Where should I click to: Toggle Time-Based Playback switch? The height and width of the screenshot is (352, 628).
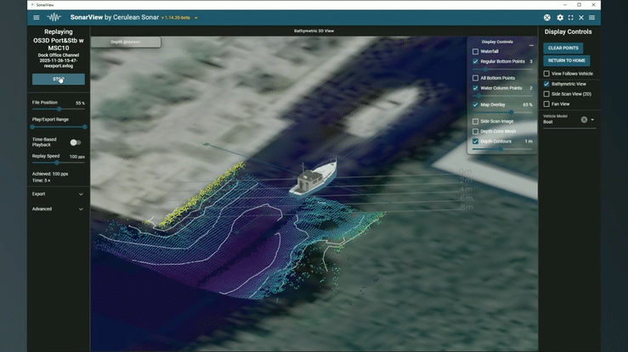coord(76,142)
